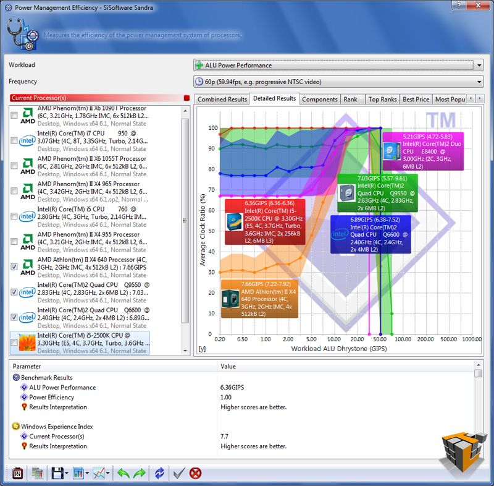494x486 pixels.
Task: Click the red stop square beside Current Processor(s)
Action: point(186,98)
